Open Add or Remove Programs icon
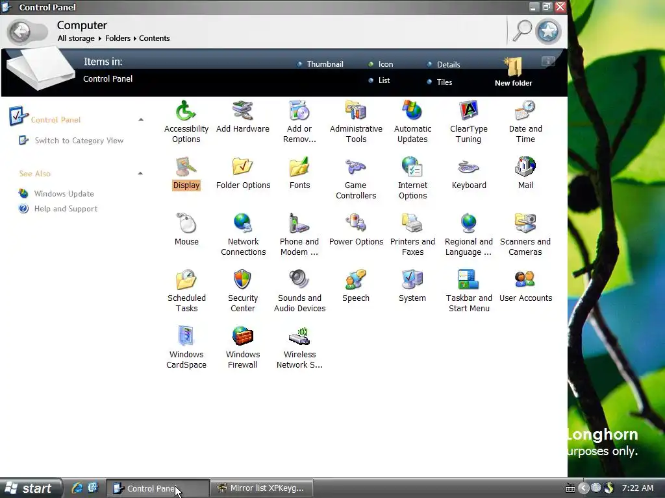Image resolution: width=665 pixels, height=498 pixels. tap(299, 111)
